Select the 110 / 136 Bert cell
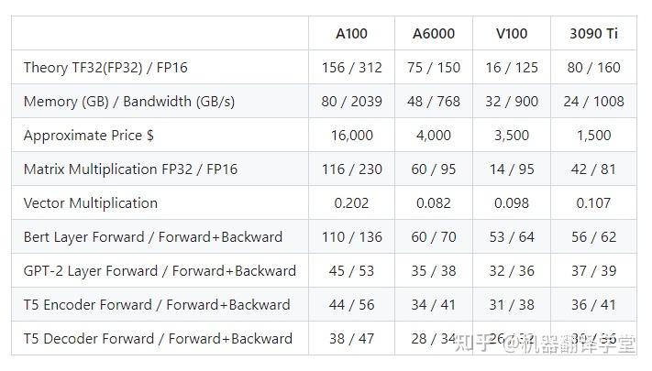Screen dimensions: 652x371 click(351, 237)
